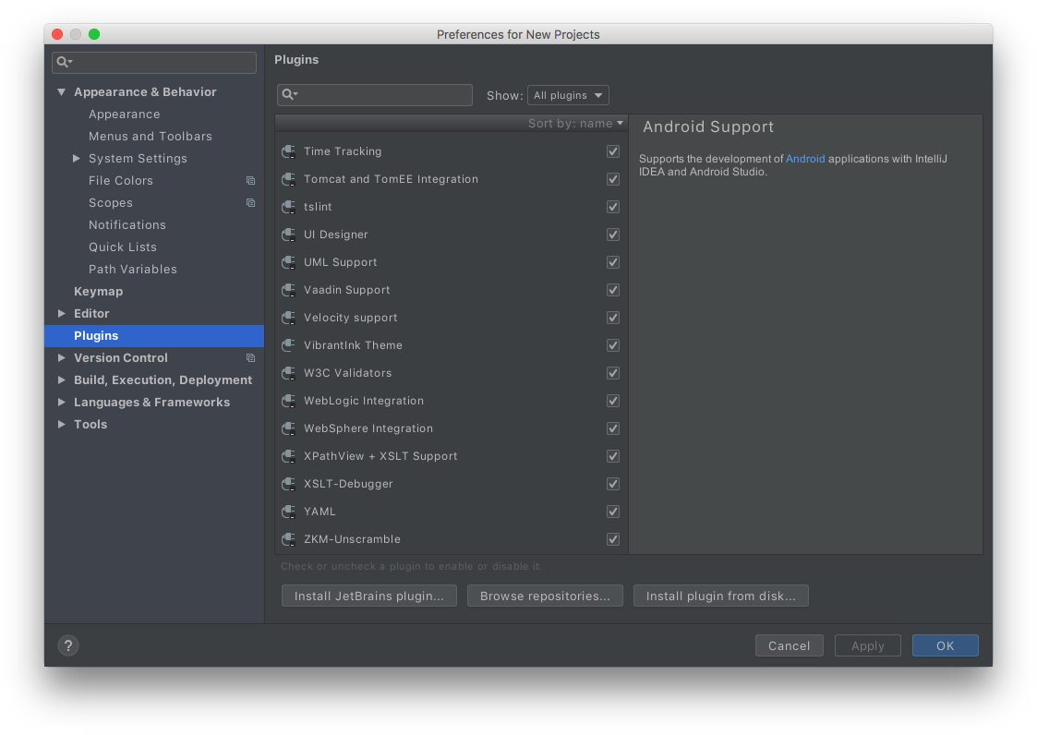Select the Plugins item in sidebar
This screenshot has width=1037, height=735.
(154, 336)
